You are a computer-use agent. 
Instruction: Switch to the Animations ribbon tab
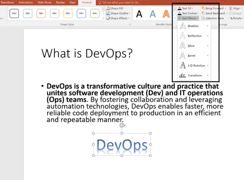[x=26, y=2]
